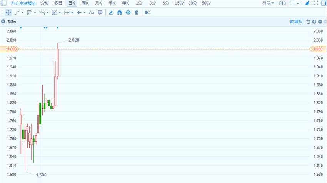Switch to the 分时 intraday tab

(45, 3)
